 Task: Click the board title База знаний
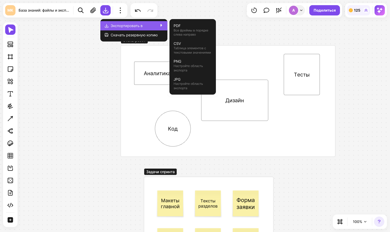pos(44,10)
